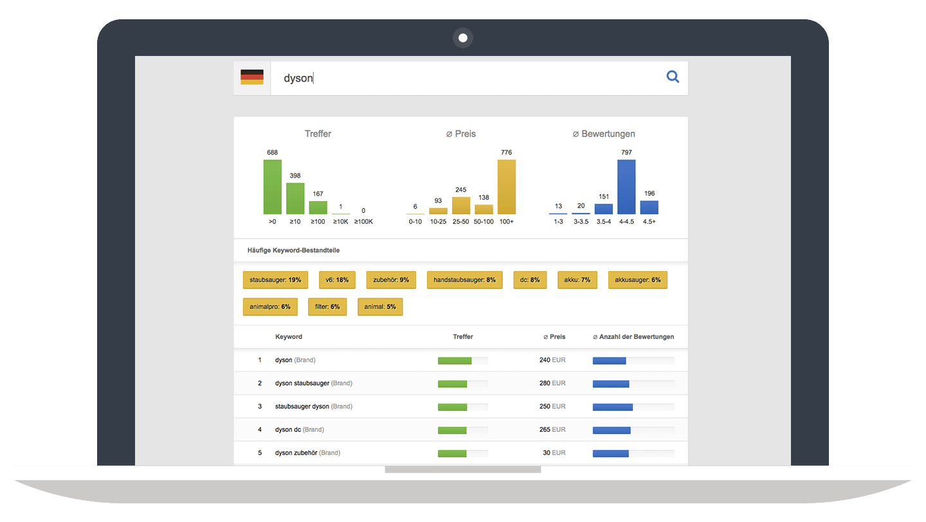This screenshot has height=522, width=926.
Task: Click the ∅ Bewertungen chart title
Action: coord(604,134)
